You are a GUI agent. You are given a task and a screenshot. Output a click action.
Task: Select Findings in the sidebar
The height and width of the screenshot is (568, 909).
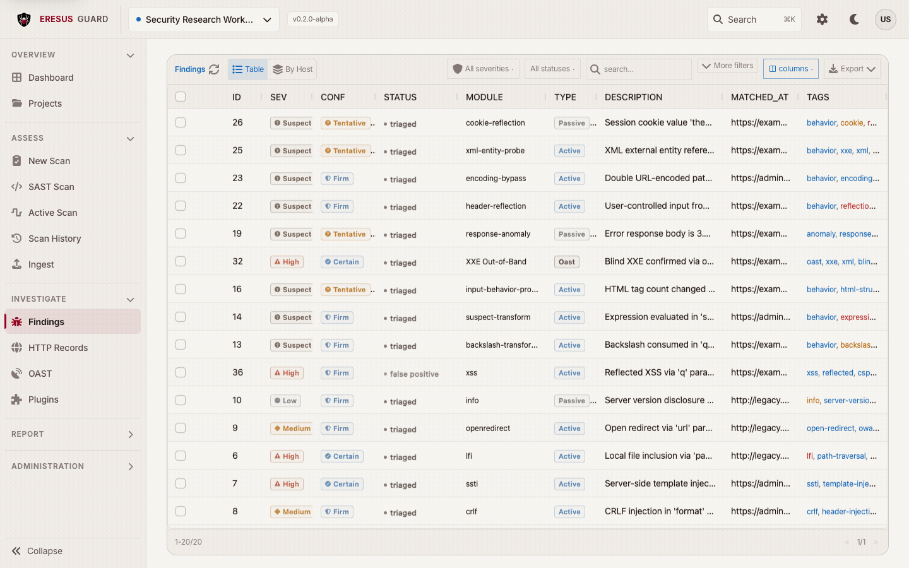coord(73,322)
